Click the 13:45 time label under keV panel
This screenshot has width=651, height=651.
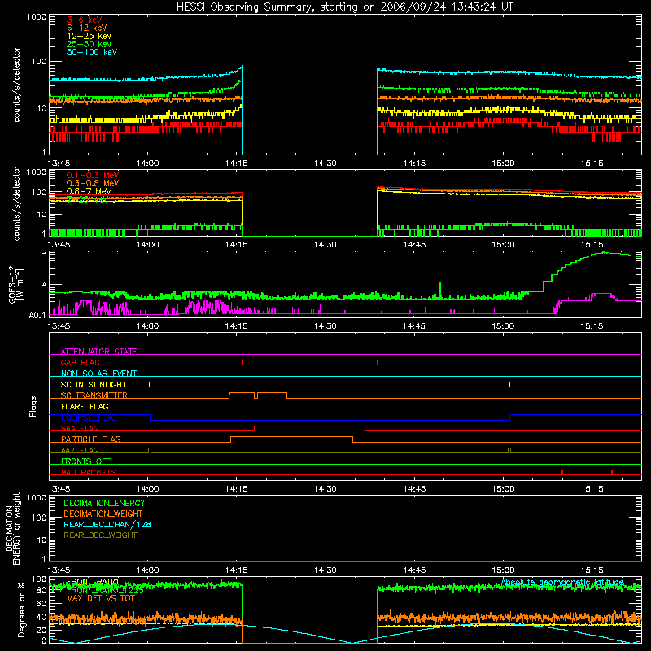click(59, 164)
